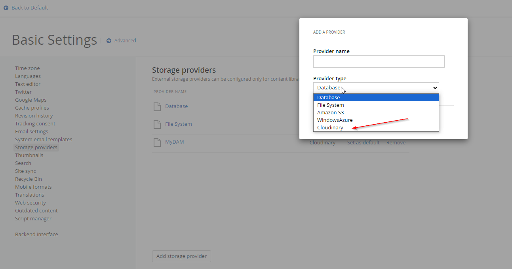Open the Advanced settings link
This screenshot has height=269, width=512.
click(125, 41)
